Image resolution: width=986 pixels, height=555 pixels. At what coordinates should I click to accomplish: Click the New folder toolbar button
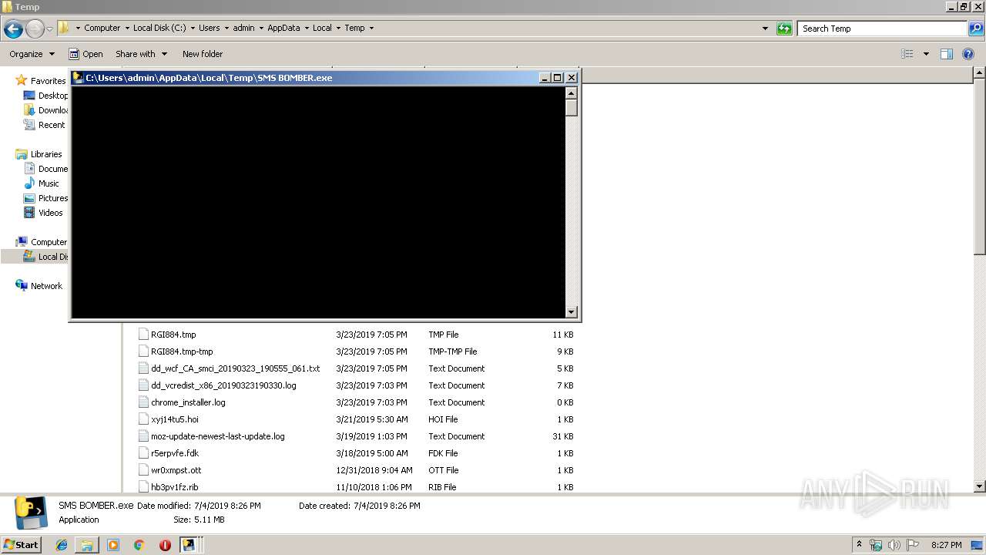coord(203,54)
